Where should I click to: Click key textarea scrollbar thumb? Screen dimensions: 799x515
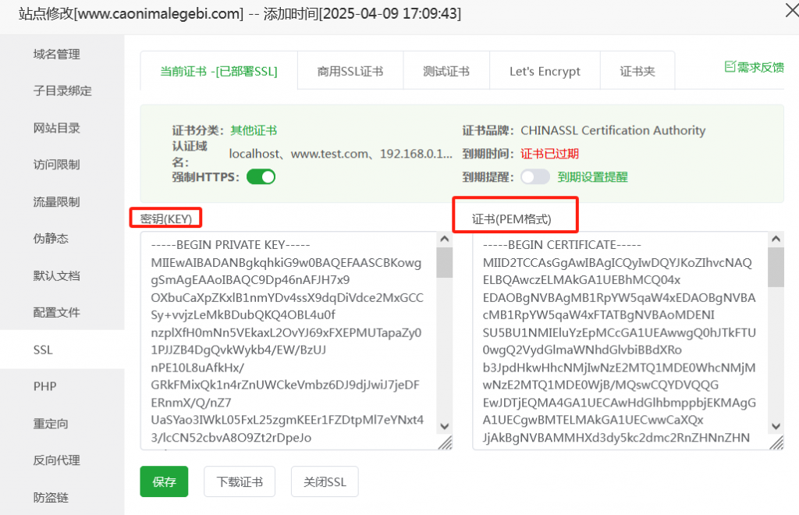click(x=444, y=262)
